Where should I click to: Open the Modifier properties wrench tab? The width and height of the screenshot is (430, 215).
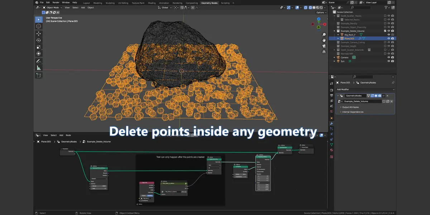coord(331,123)
